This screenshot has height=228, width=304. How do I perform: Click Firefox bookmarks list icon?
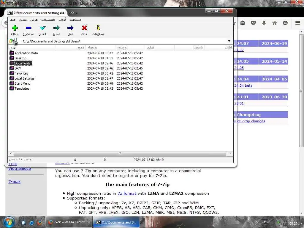(x=243, y=23)
